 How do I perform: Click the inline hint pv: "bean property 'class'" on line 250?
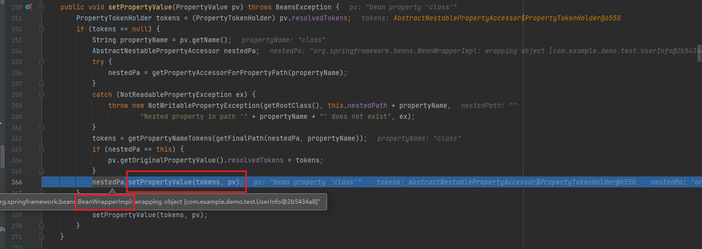[x=403, y=7]
